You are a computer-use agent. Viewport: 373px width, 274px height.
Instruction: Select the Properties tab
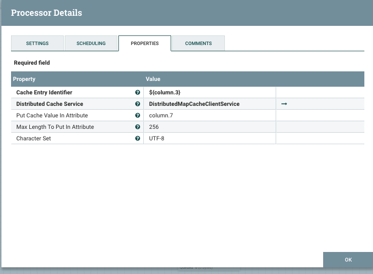coord(145,43)
